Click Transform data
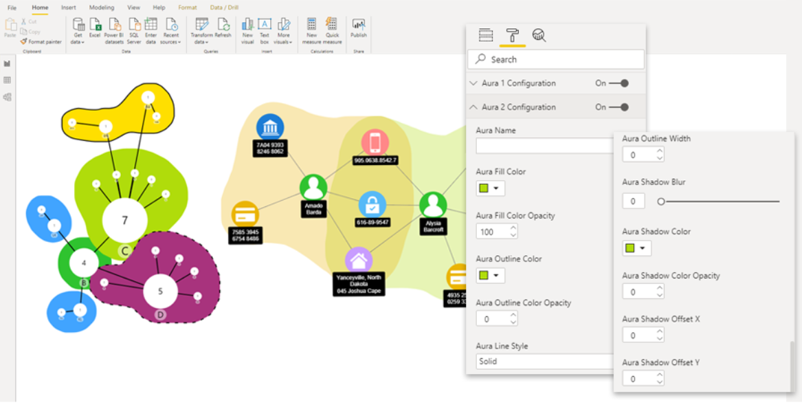The width and height of the screenshot is (802, 407). tap(201, 31)
